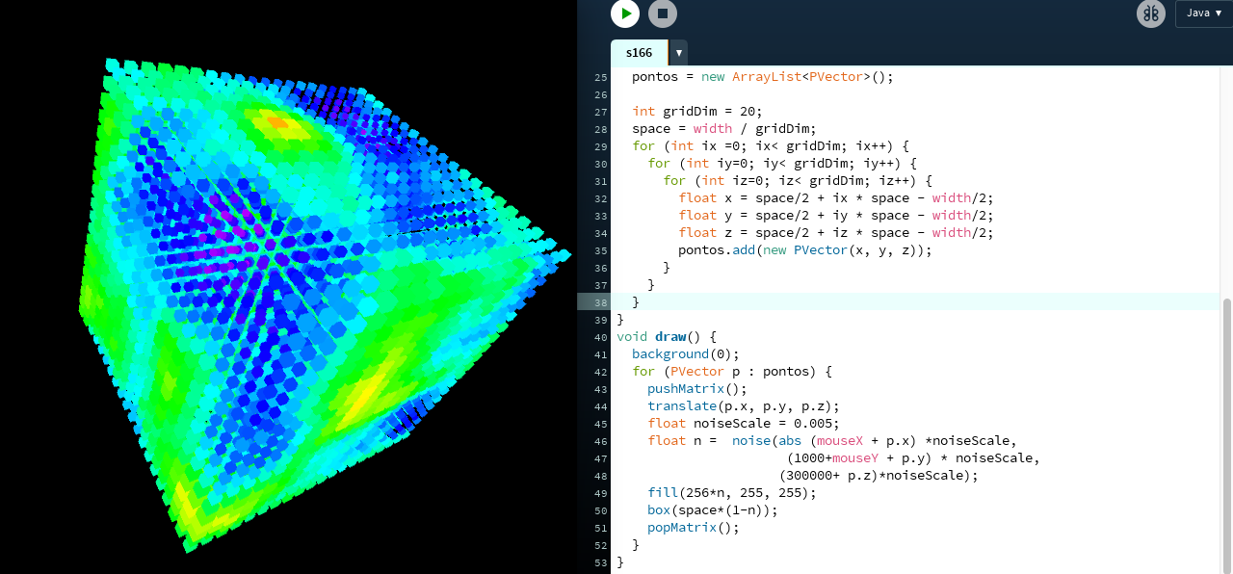Click line number 53 in gutter
The height and width of the screenshot is (574, 1233).
tap(600, 562)
